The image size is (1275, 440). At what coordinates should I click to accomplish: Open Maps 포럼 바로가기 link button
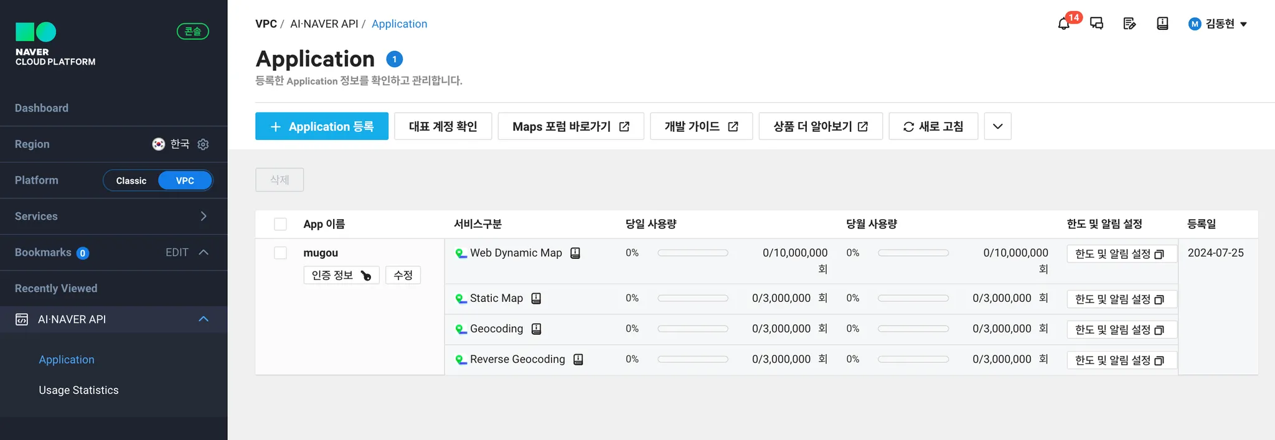pos(571,126)
